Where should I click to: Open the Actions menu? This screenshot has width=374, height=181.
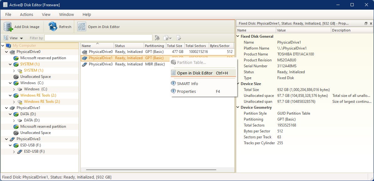click(x=27, y=14)
